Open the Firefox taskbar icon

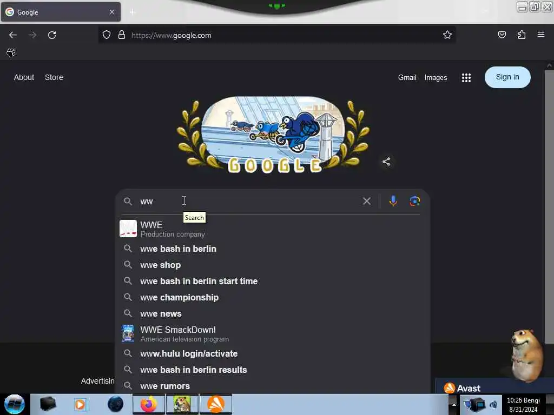coord(149,404)
